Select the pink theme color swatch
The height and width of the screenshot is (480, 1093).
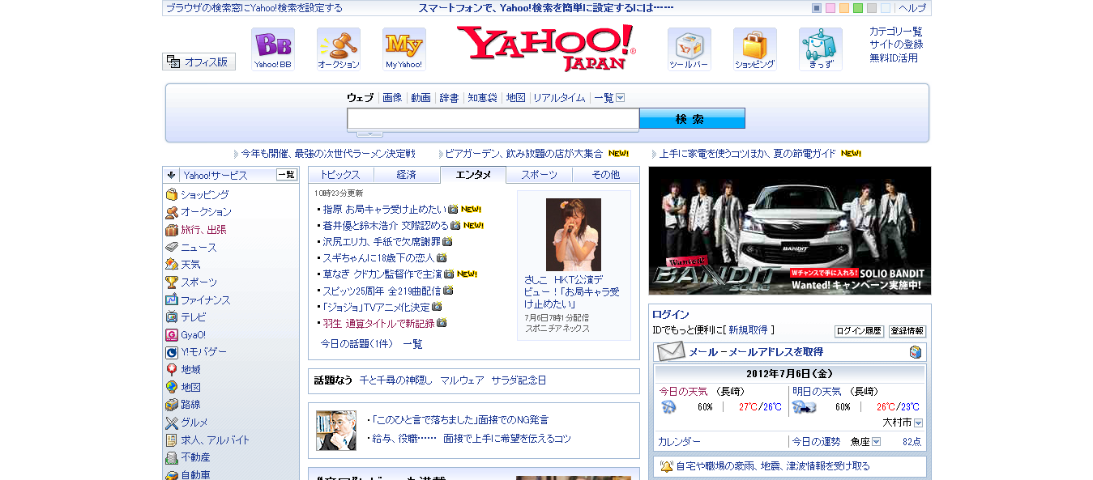tap(830, 8)
